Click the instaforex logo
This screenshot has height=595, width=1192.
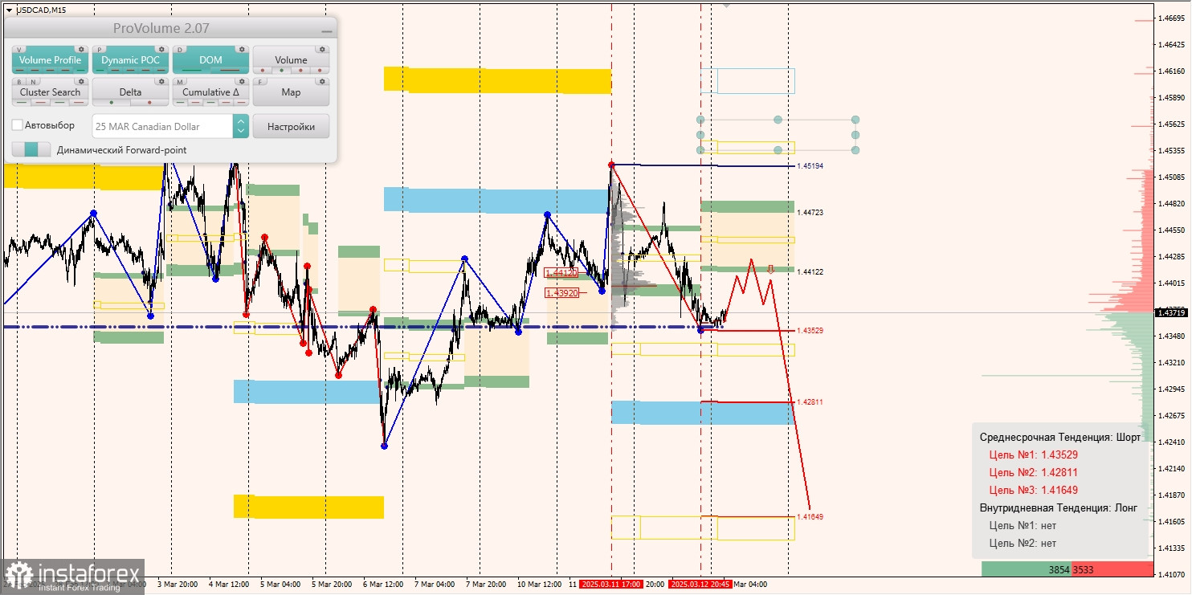[x=73, y=577]
